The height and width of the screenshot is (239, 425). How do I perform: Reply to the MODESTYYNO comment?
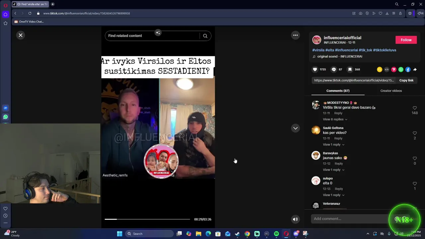point(338,113)
